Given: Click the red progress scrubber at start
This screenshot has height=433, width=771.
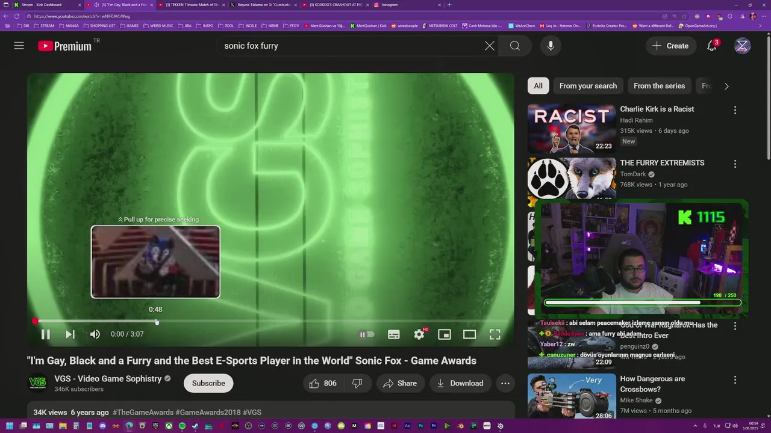Looking at the screenshot, I should pos(35,322).
